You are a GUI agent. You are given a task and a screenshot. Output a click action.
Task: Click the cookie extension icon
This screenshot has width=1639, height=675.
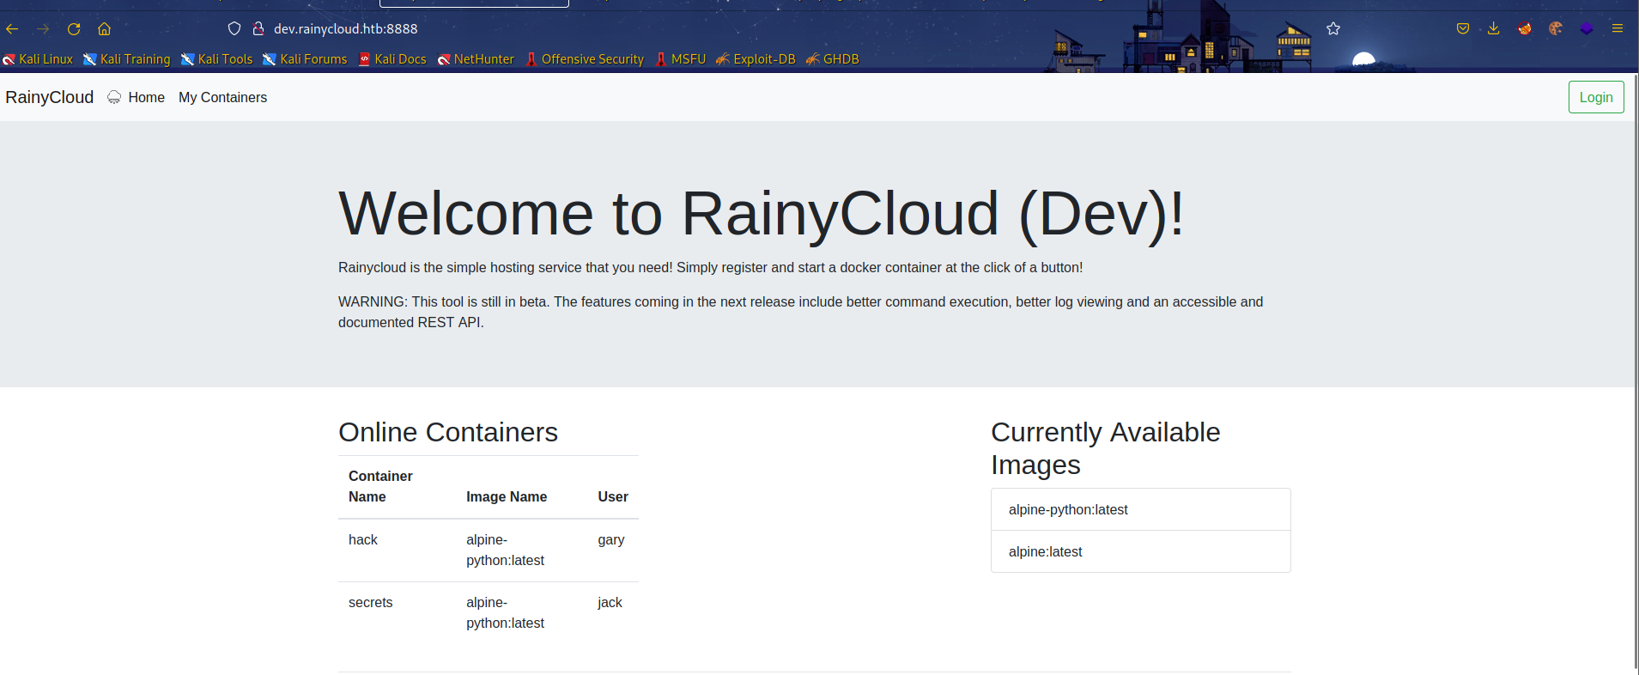pyautogui.click(x=1556, y=28)
